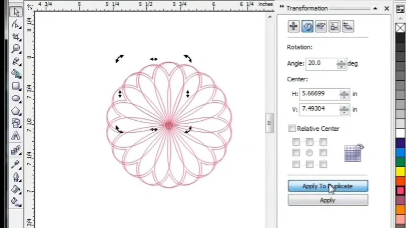Select the Crop tool
Image resolution: width=406 pixels, height=228 pixels.
[16, 36]
